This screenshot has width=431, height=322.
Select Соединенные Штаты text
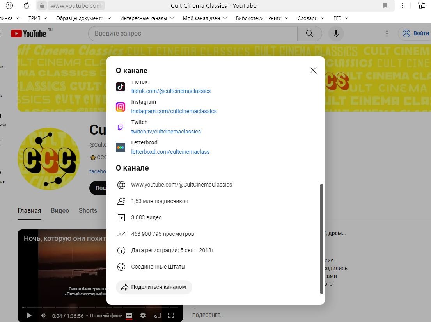158,267
